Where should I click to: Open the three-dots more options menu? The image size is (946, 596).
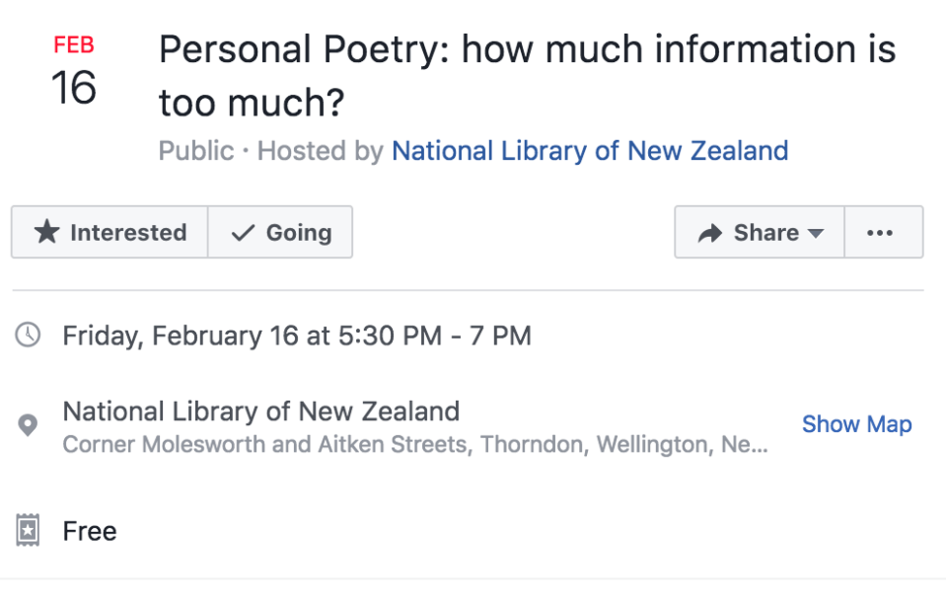click(x=879, y=233)
